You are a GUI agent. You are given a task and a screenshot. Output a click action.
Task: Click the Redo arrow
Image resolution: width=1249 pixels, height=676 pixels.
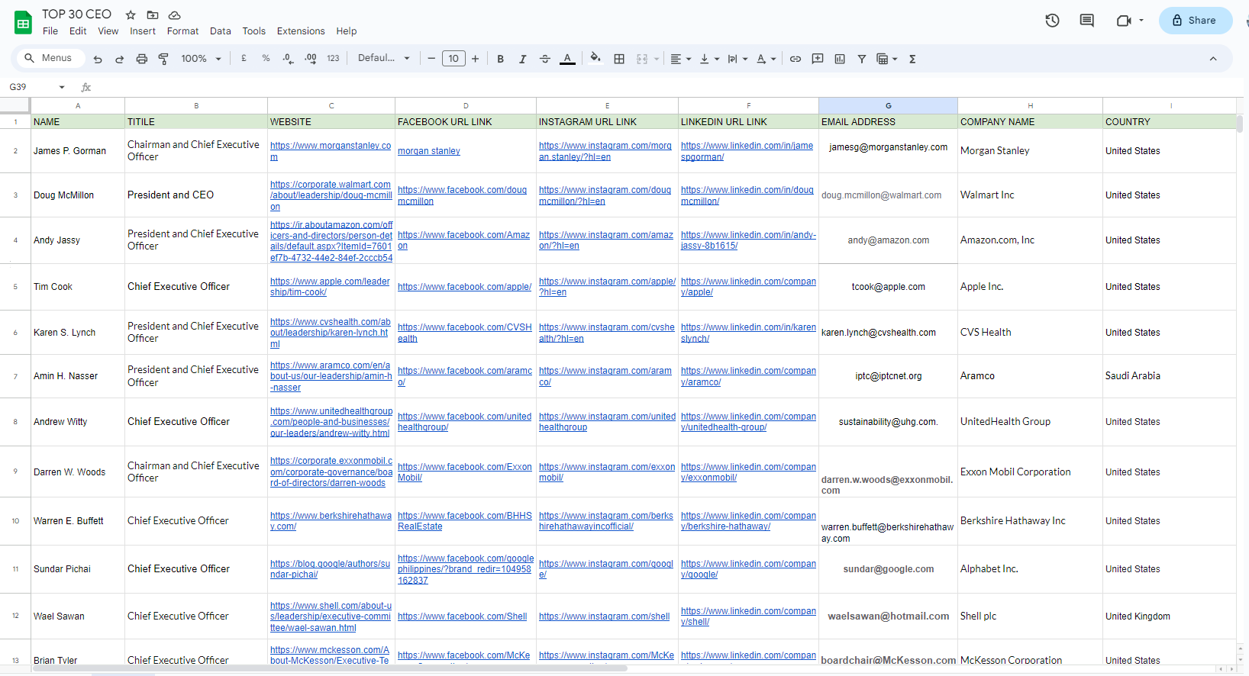(x=119, y=59)
